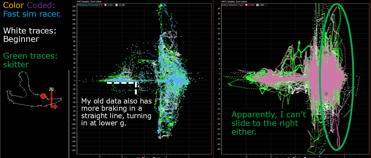Click the '6497 Samples, Zoom Linked' header
371x158 pixels.
[x=89, y=1]
